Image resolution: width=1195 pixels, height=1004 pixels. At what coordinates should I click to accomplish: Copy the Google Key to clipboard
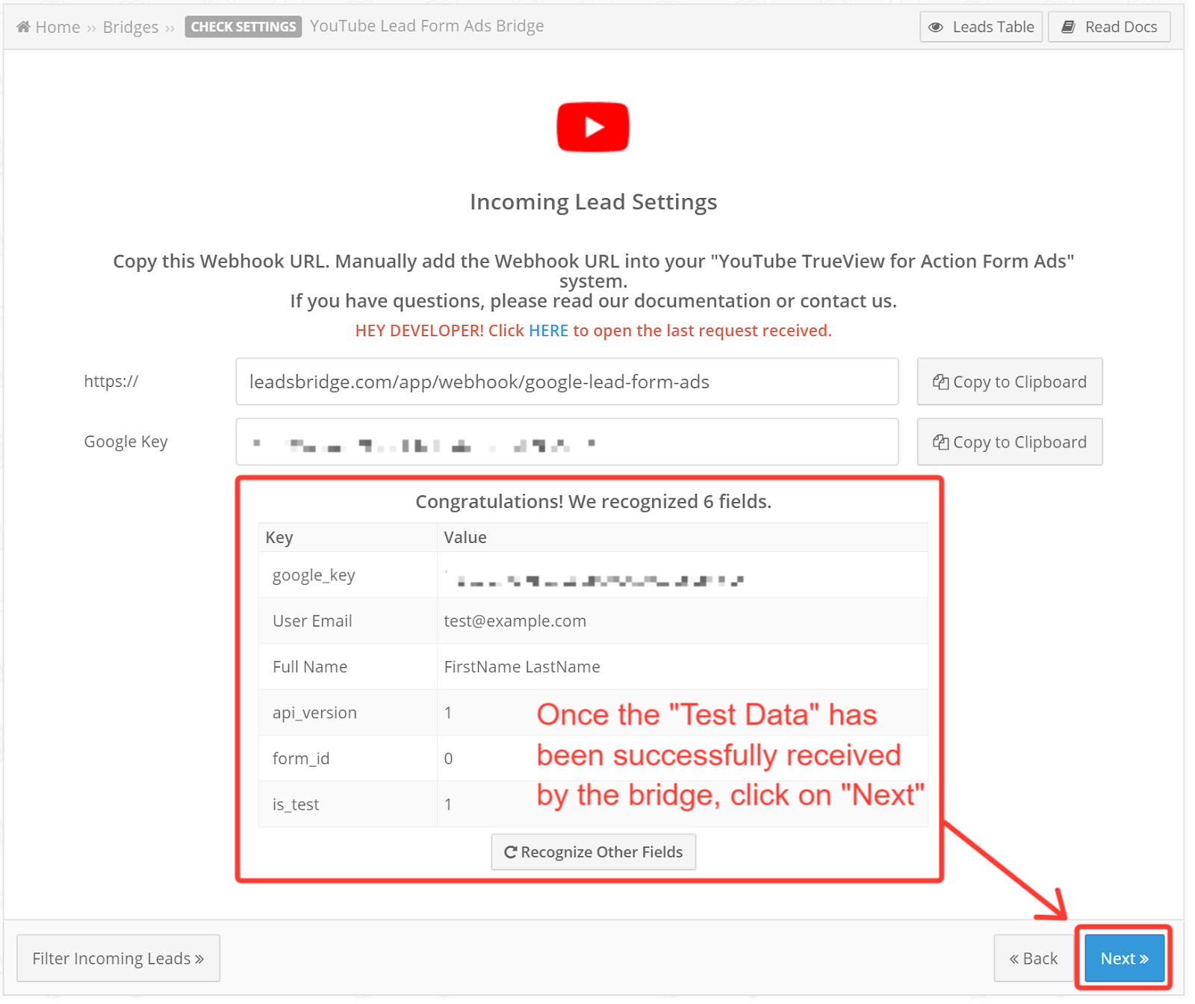[x=1010, y=442]
